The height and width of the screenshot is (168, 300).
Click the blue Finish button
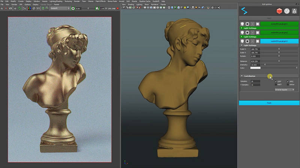pyautogui.click(x=269, y=103)
